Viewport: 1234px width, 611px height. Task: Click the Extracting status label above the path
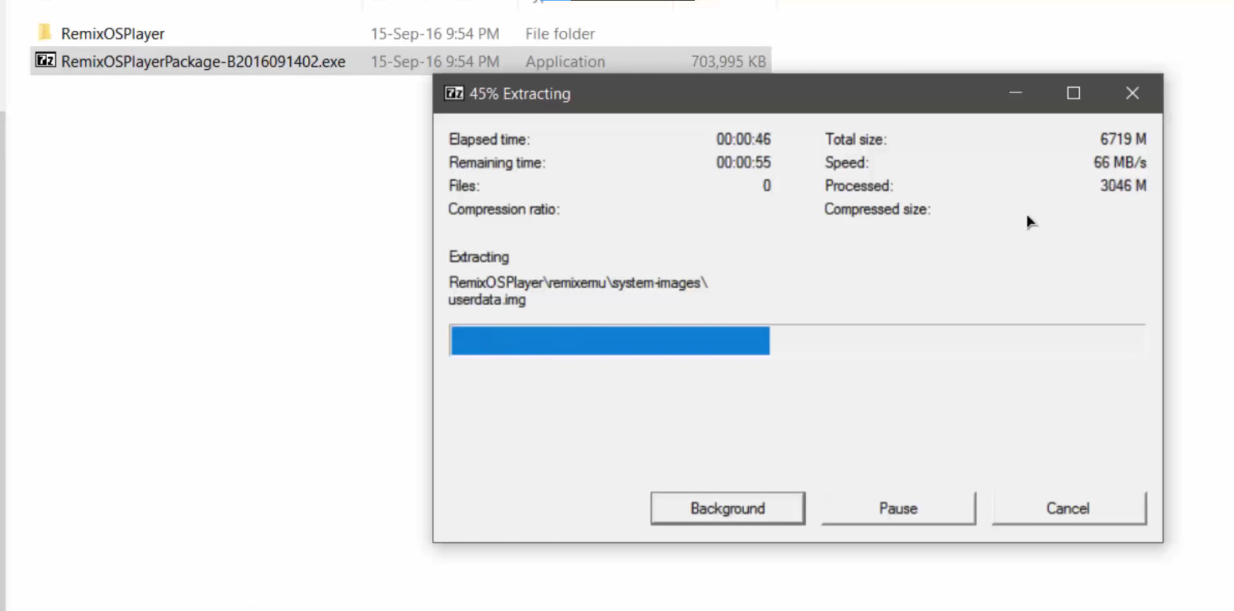pos(478,257)
